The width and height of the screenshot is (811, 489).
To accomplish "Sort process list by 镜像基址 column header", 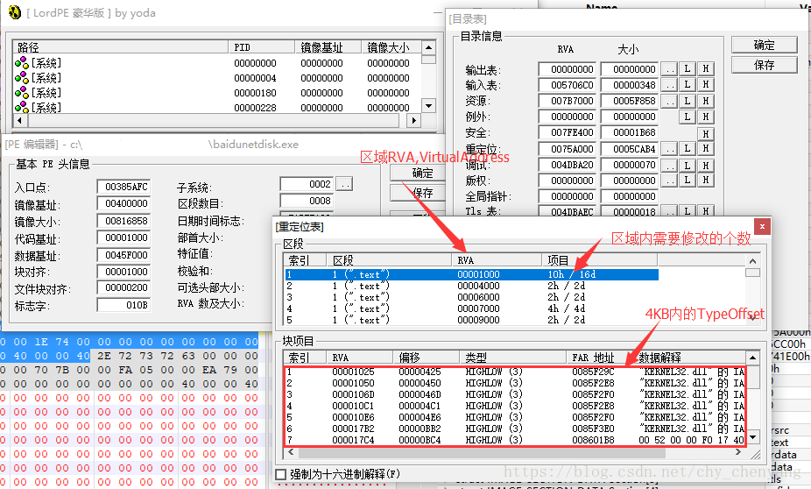I will [x=328, y=47].
